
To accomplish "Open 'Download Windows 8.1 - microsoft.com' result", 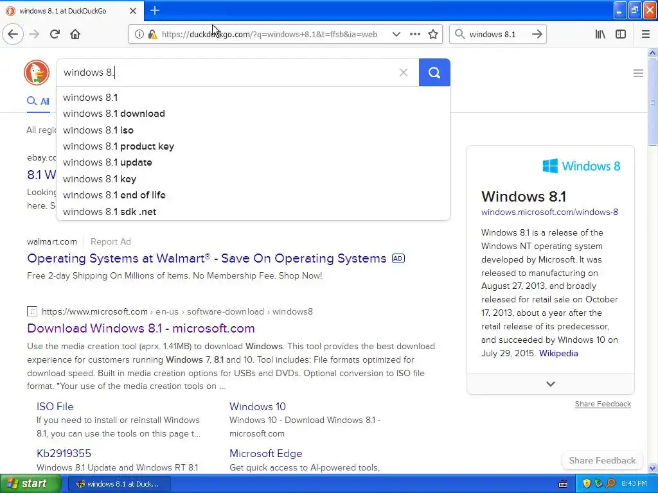I will point(141,328).
